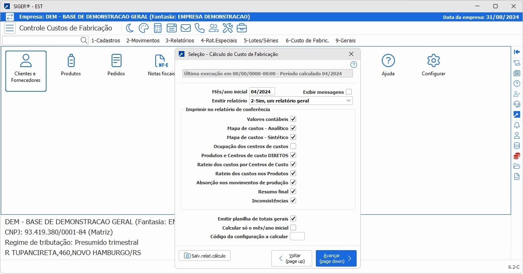Screen dimensions: 523x274
Task: Open the color palette theme icon
Action: coord(143,28)
